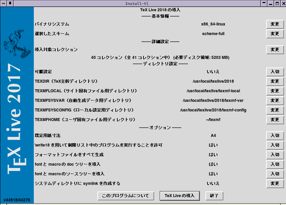Click the 導入対象コレクション label
286x205 pixels.
[56, 50]
